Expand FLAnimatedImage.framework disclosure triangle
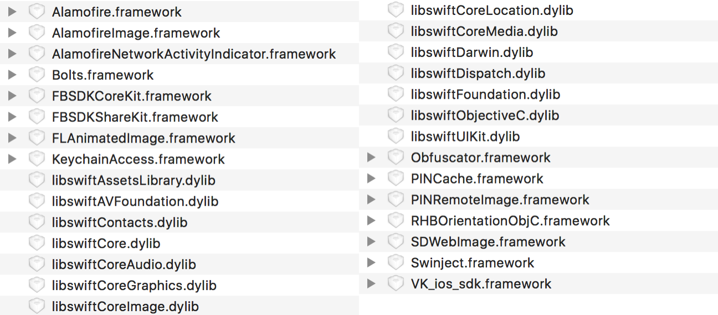The image size is (718, 315). 12,138
